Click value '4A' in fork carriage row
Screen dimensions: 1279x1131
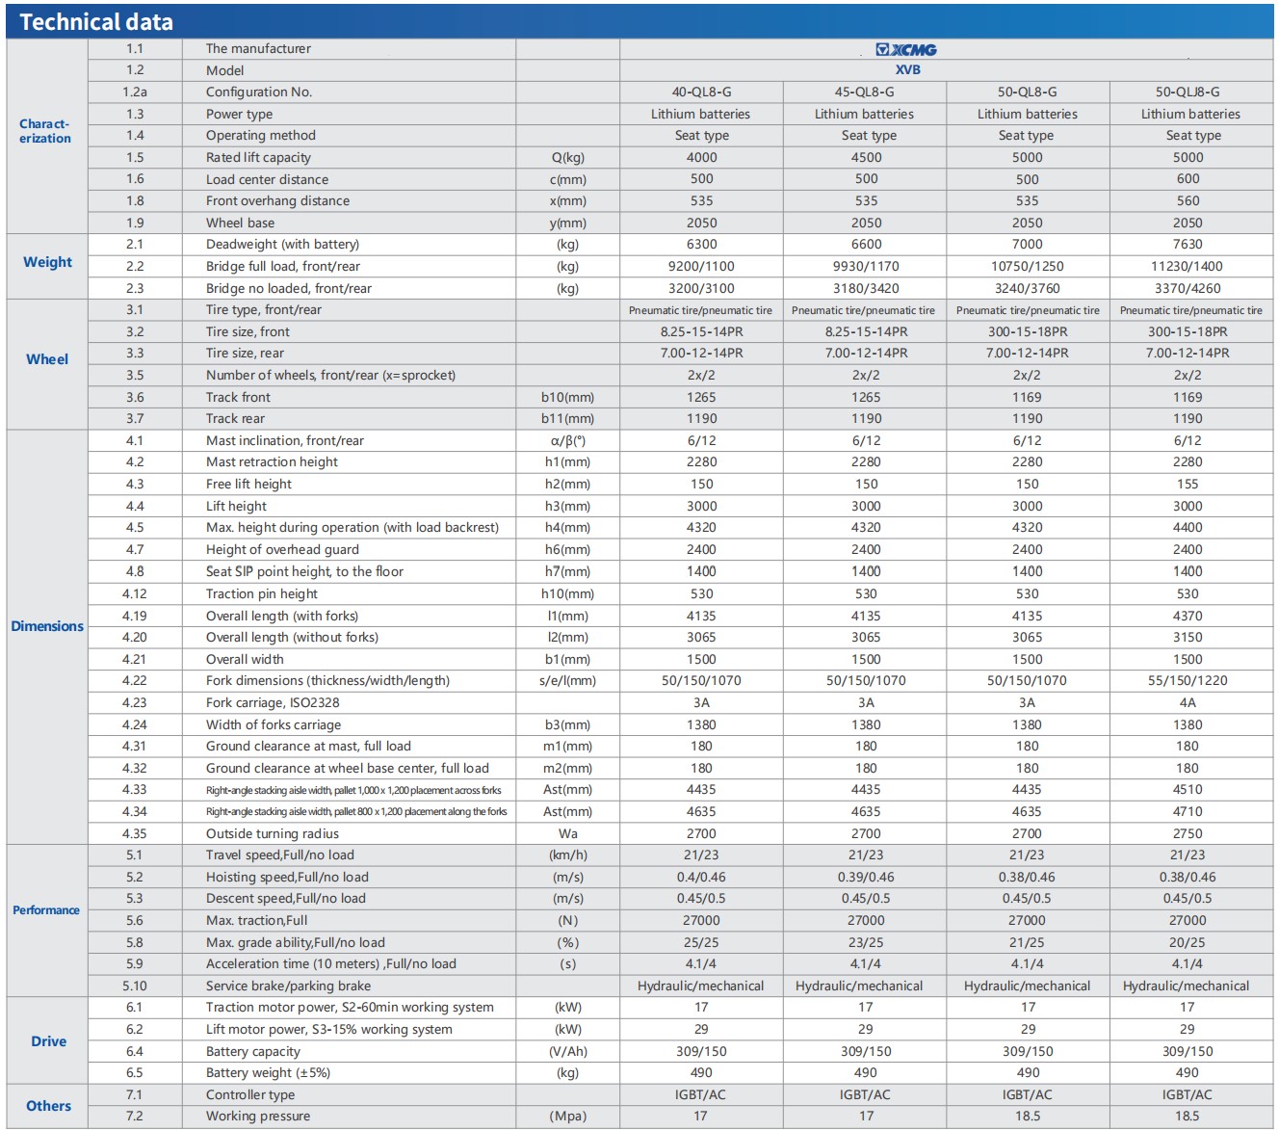1188,703
